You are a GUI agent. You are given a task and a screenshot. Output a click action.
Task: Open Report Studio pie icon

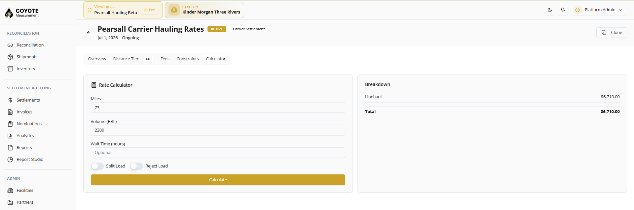[x=10, y=160]
